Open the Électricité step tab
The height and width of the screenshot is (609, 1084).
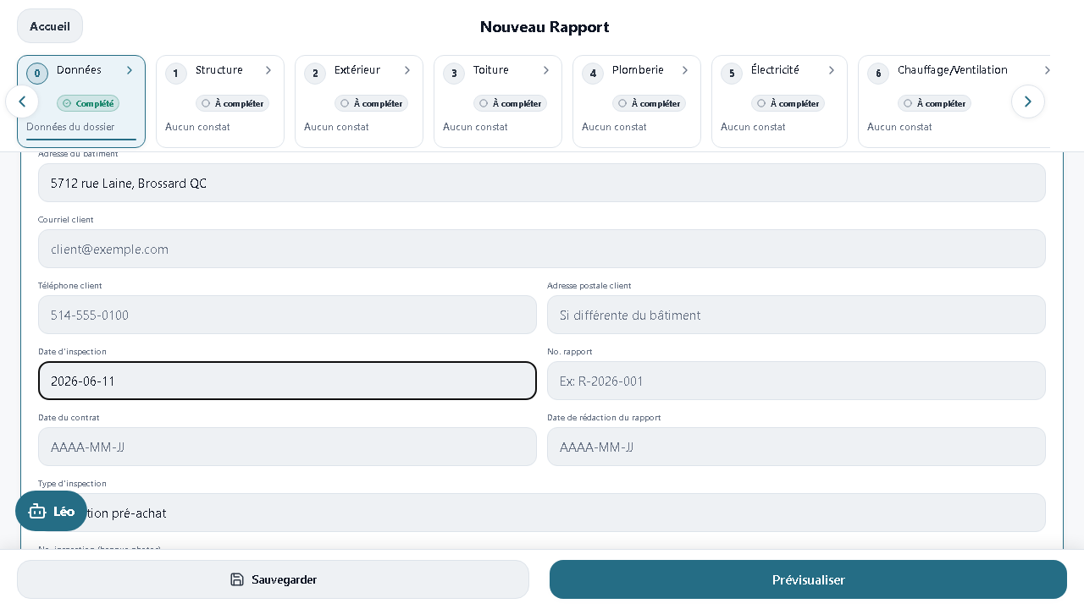click(x=779, y=101)
